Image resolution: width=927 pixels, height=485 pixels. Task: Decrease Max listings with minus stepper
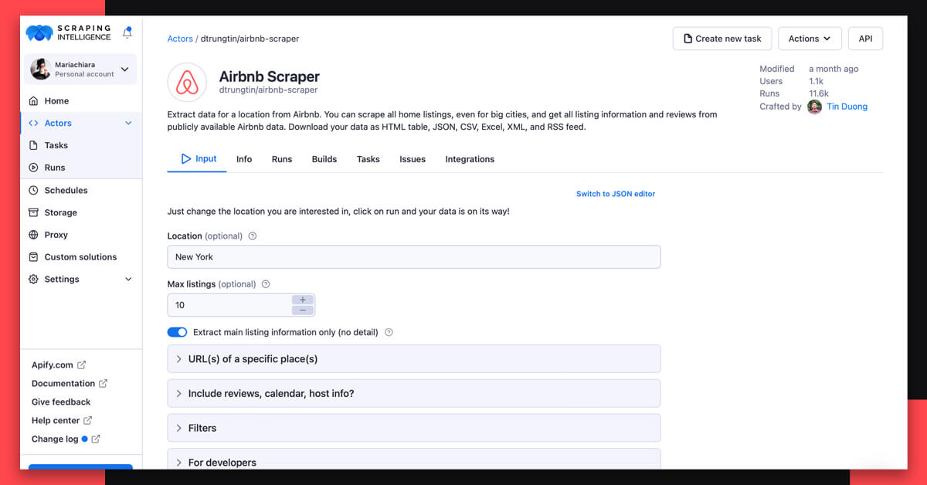pos(302,310)
